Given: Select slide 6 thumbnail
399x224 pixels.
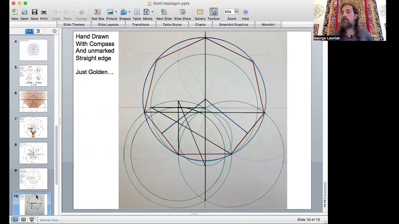Looking at the screenshot, I should [33, 101].
